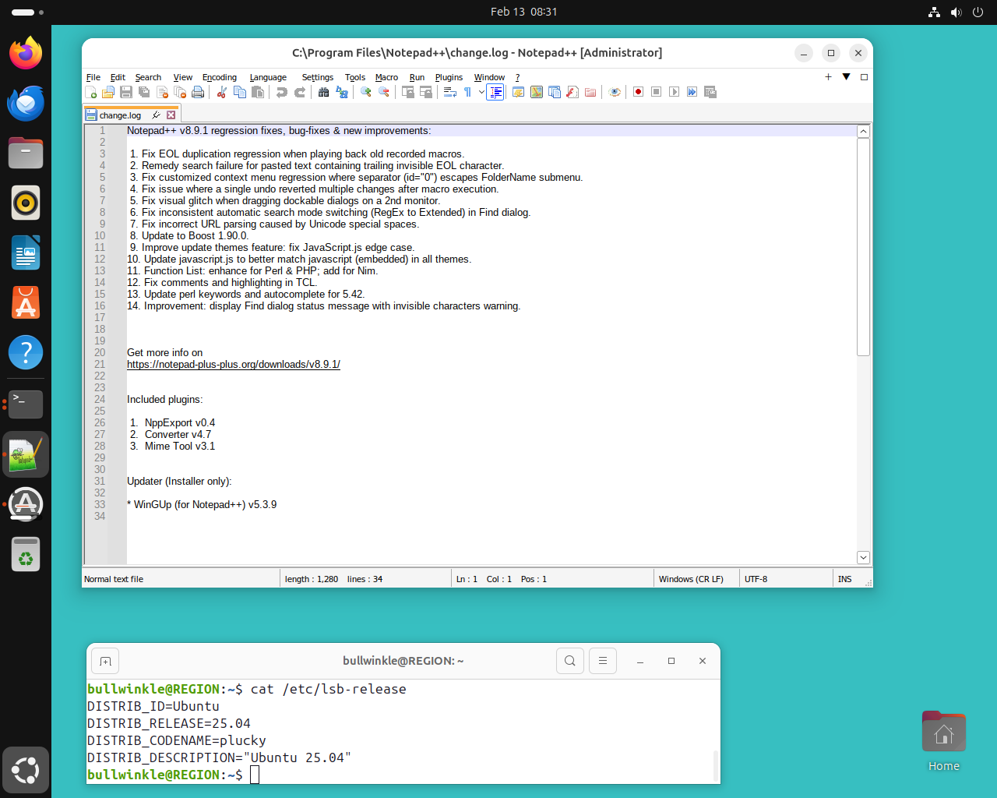
Task: Toggle the Monitoring (tail -f) eye icon
Action: [x=615, y=92]
